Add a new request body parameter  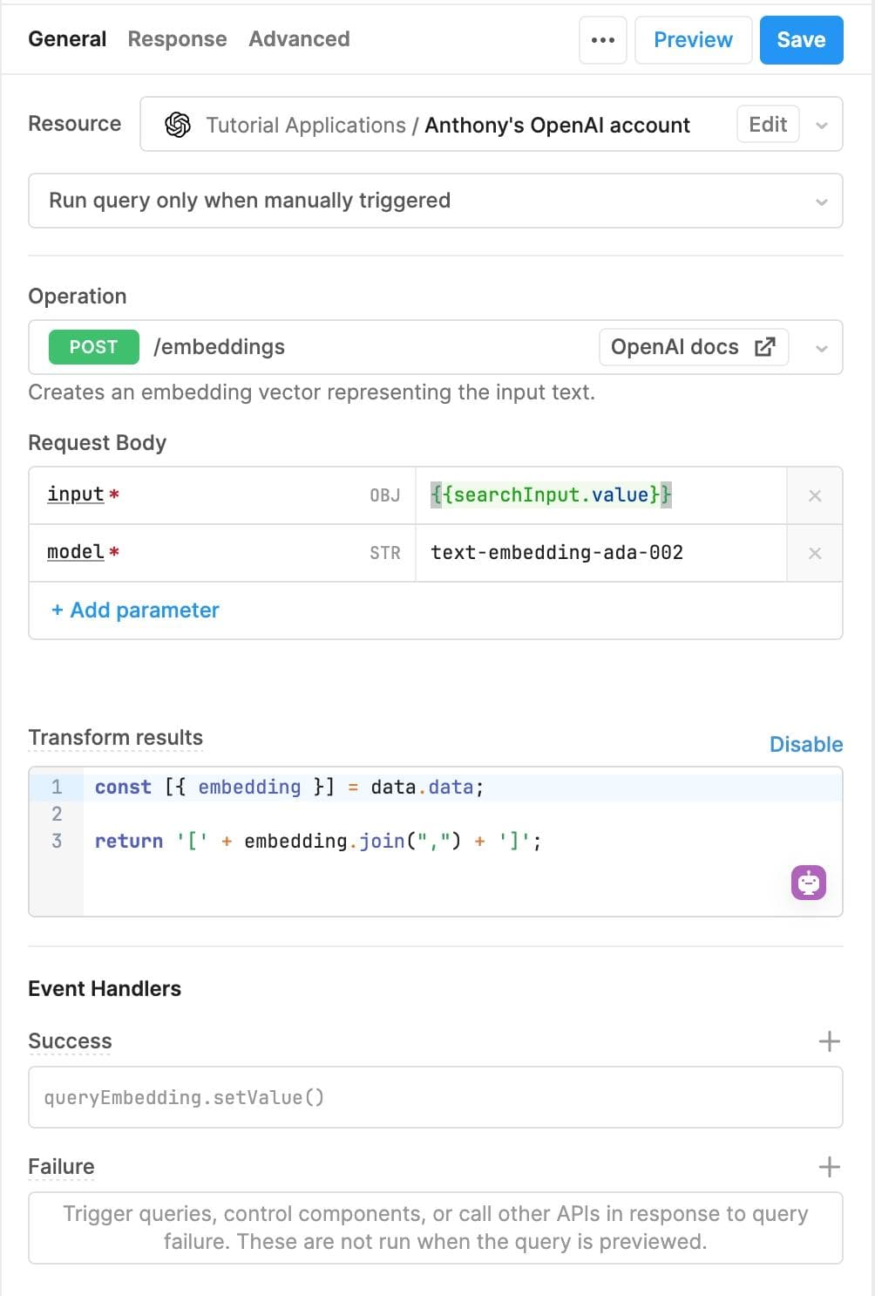point(135,610)
